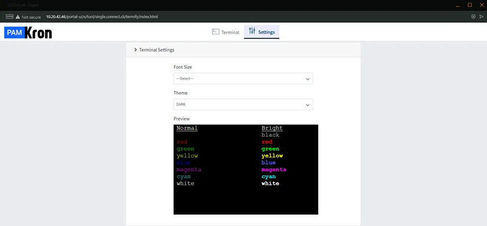Viewport: 487px width, 226px height.
Task: Click the Theme dropdown arrow
Action: (x=307, y=105)
